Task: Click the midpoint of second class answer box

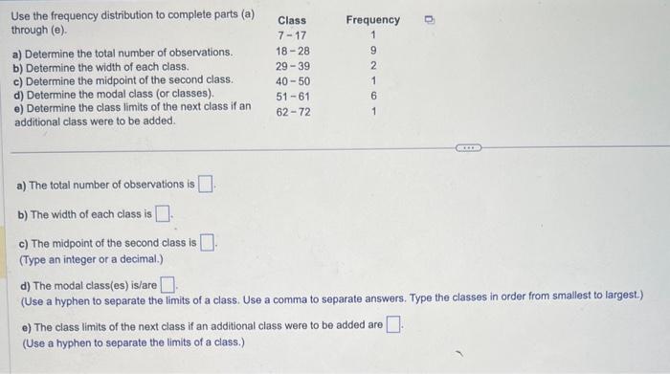Action: pos(208,243)
